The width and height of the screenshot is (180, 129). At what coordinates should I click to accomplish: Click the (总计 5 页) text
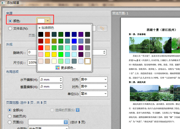[x=78, y=122]
